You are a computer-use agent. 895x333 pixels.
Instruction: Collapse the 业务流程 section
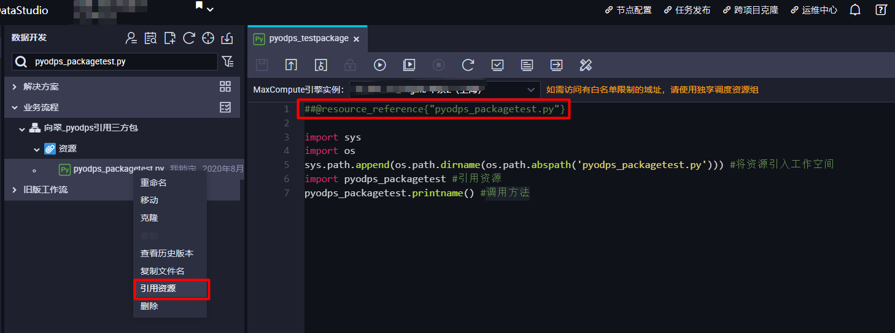[14, 107]
